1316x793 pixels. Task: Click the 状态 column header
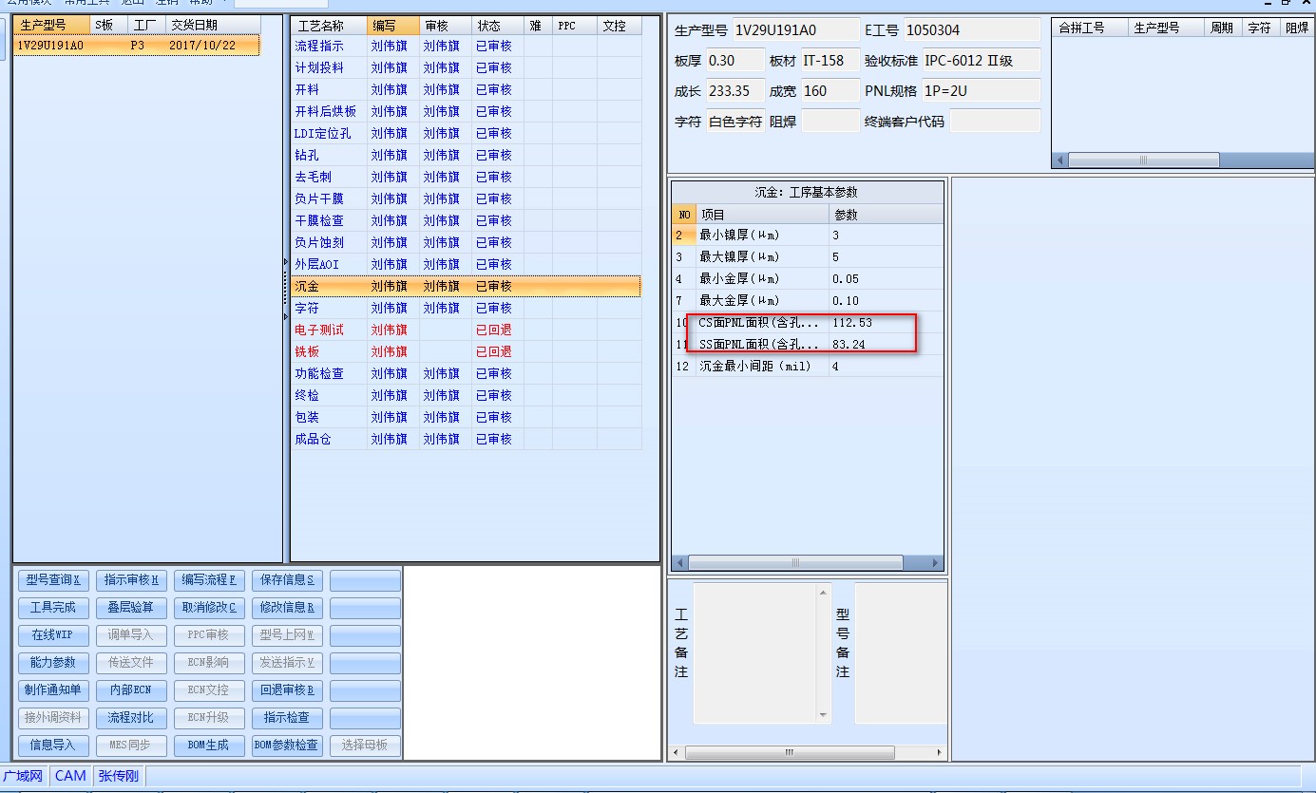pos(498,27)
